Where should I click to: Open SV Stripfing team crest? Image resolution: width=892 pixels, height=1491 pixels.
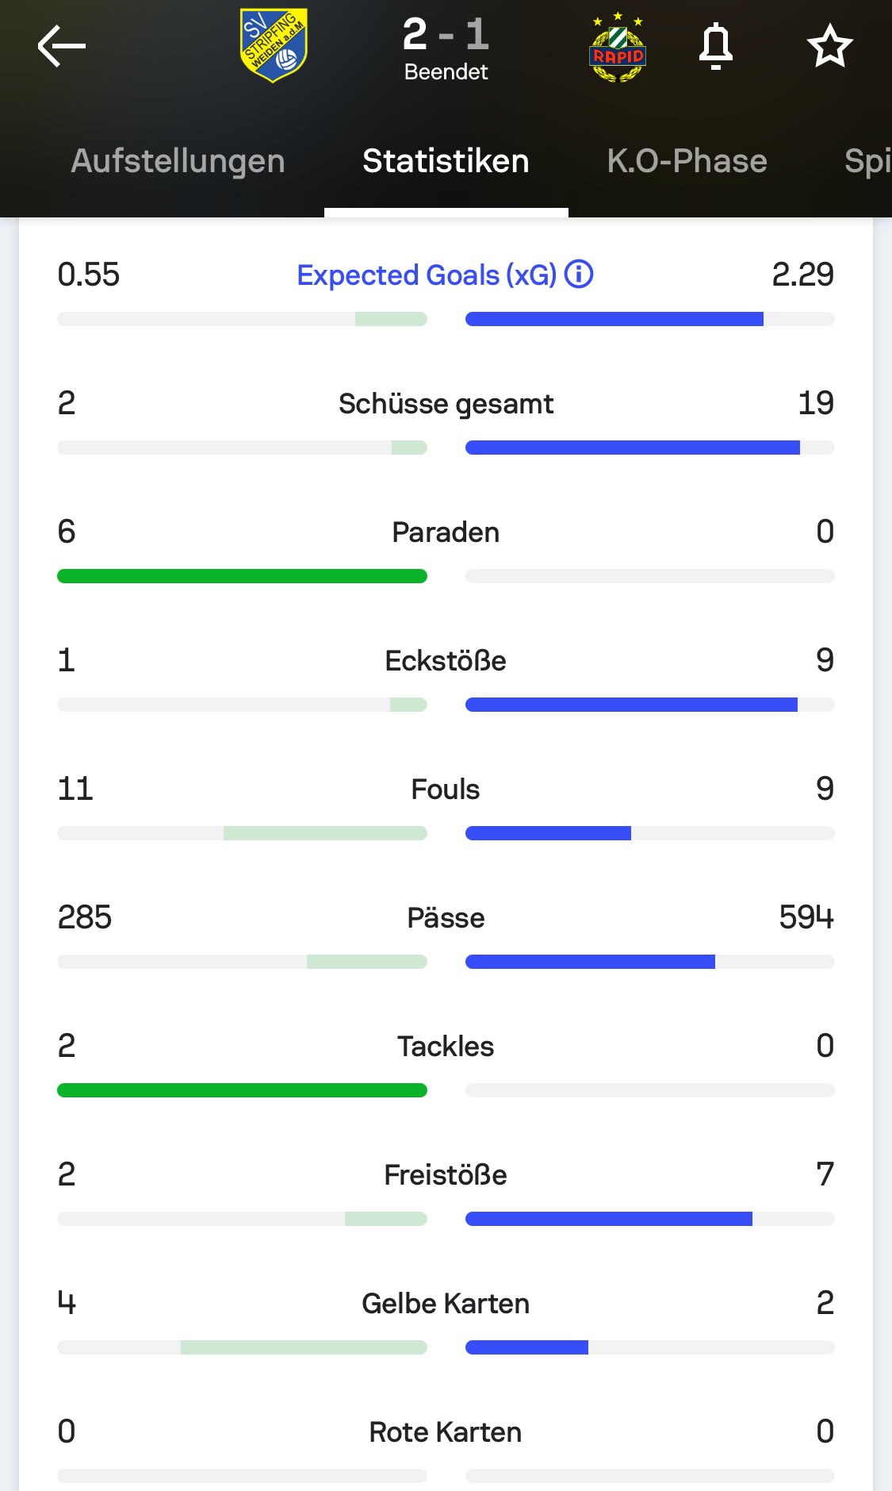tap(274, 46)
